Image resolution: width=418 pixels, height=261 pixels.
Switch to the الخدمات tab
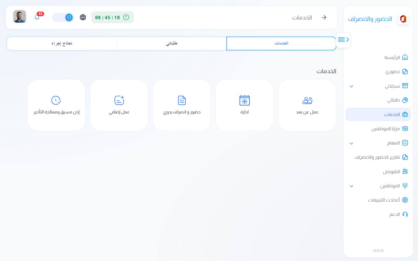[x=281, y=43]
